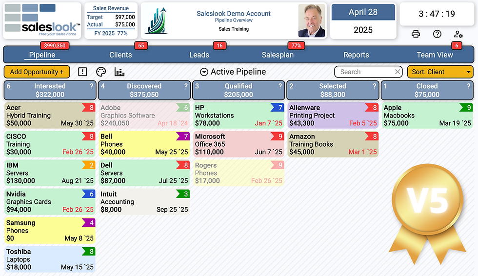The width and height of the screenshot is (478, 276).
Task: Open the Amazon Training Books card
Action: click(x=333, y=144)
